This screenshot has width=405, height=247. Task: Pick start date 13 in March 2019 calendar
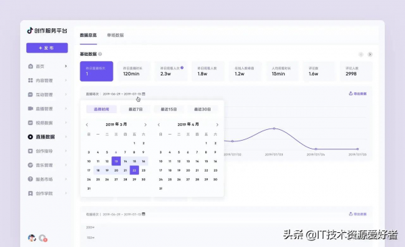click(116, 162)
